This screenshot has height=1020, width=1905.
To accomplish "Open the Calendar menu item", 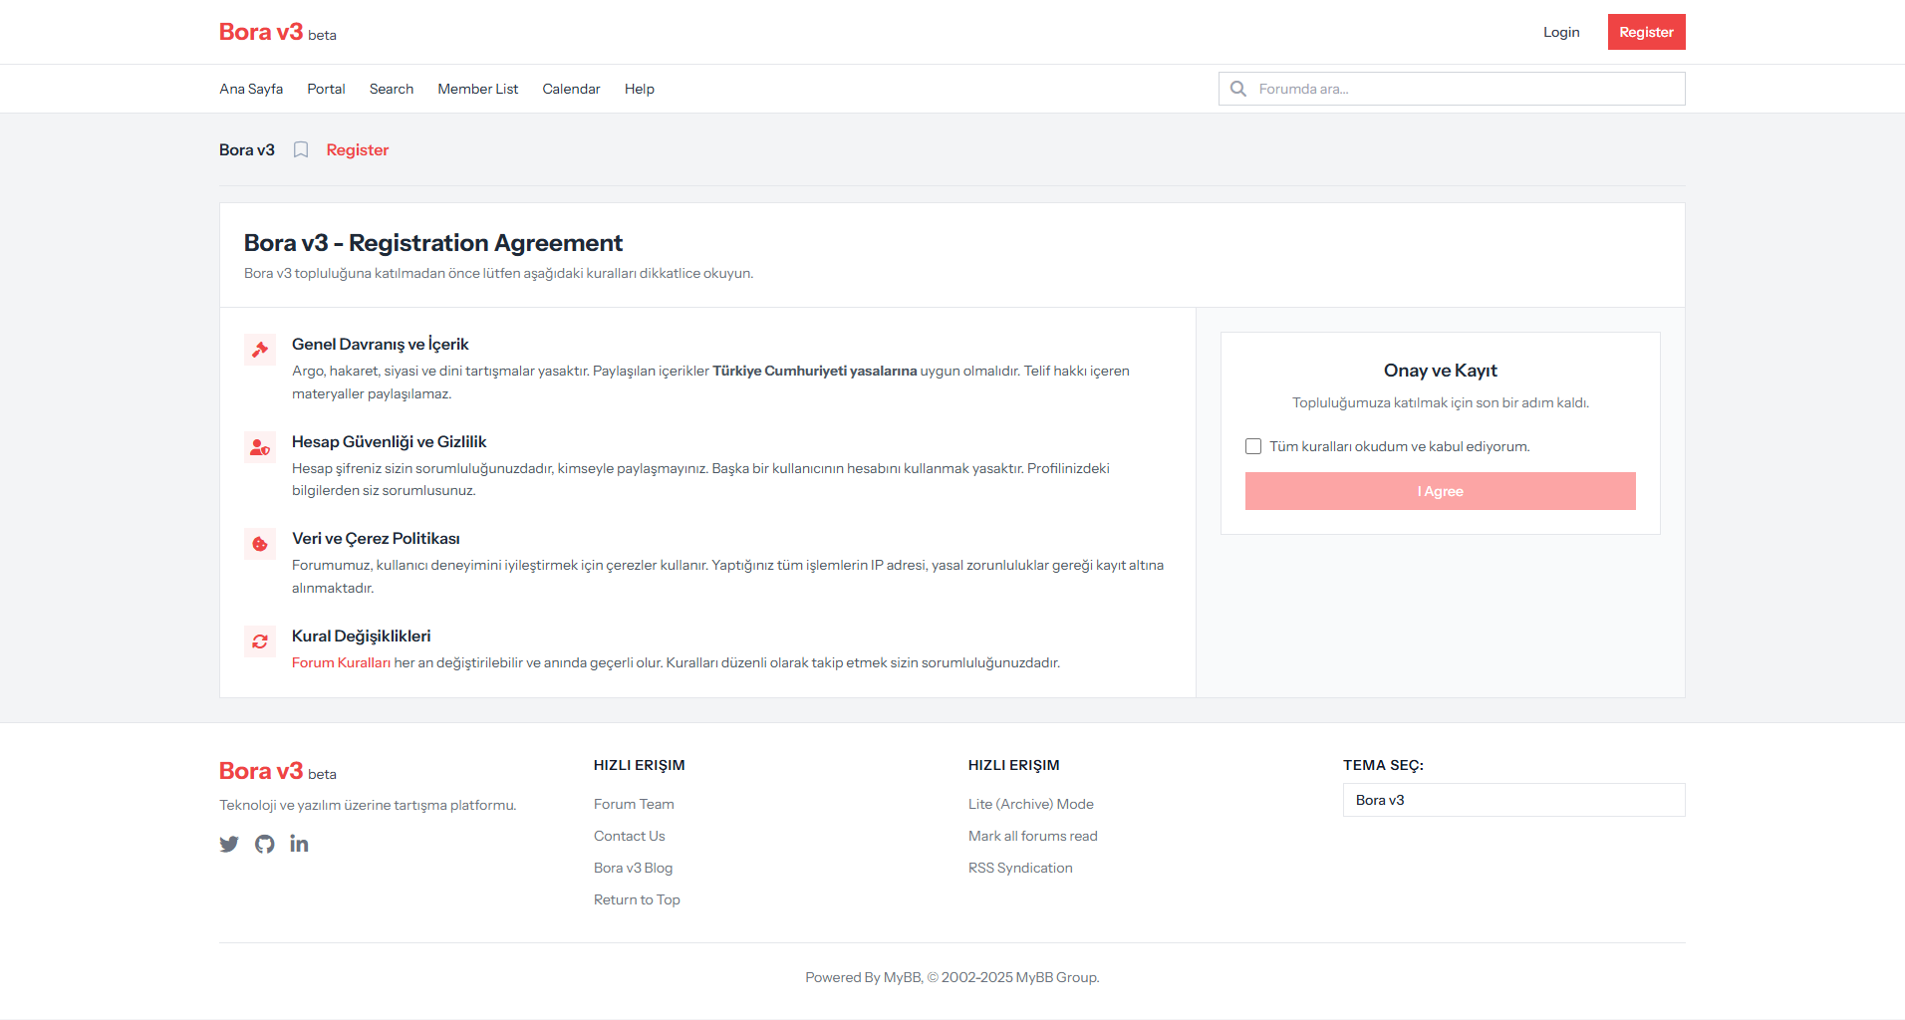I will tap(571, 89).
